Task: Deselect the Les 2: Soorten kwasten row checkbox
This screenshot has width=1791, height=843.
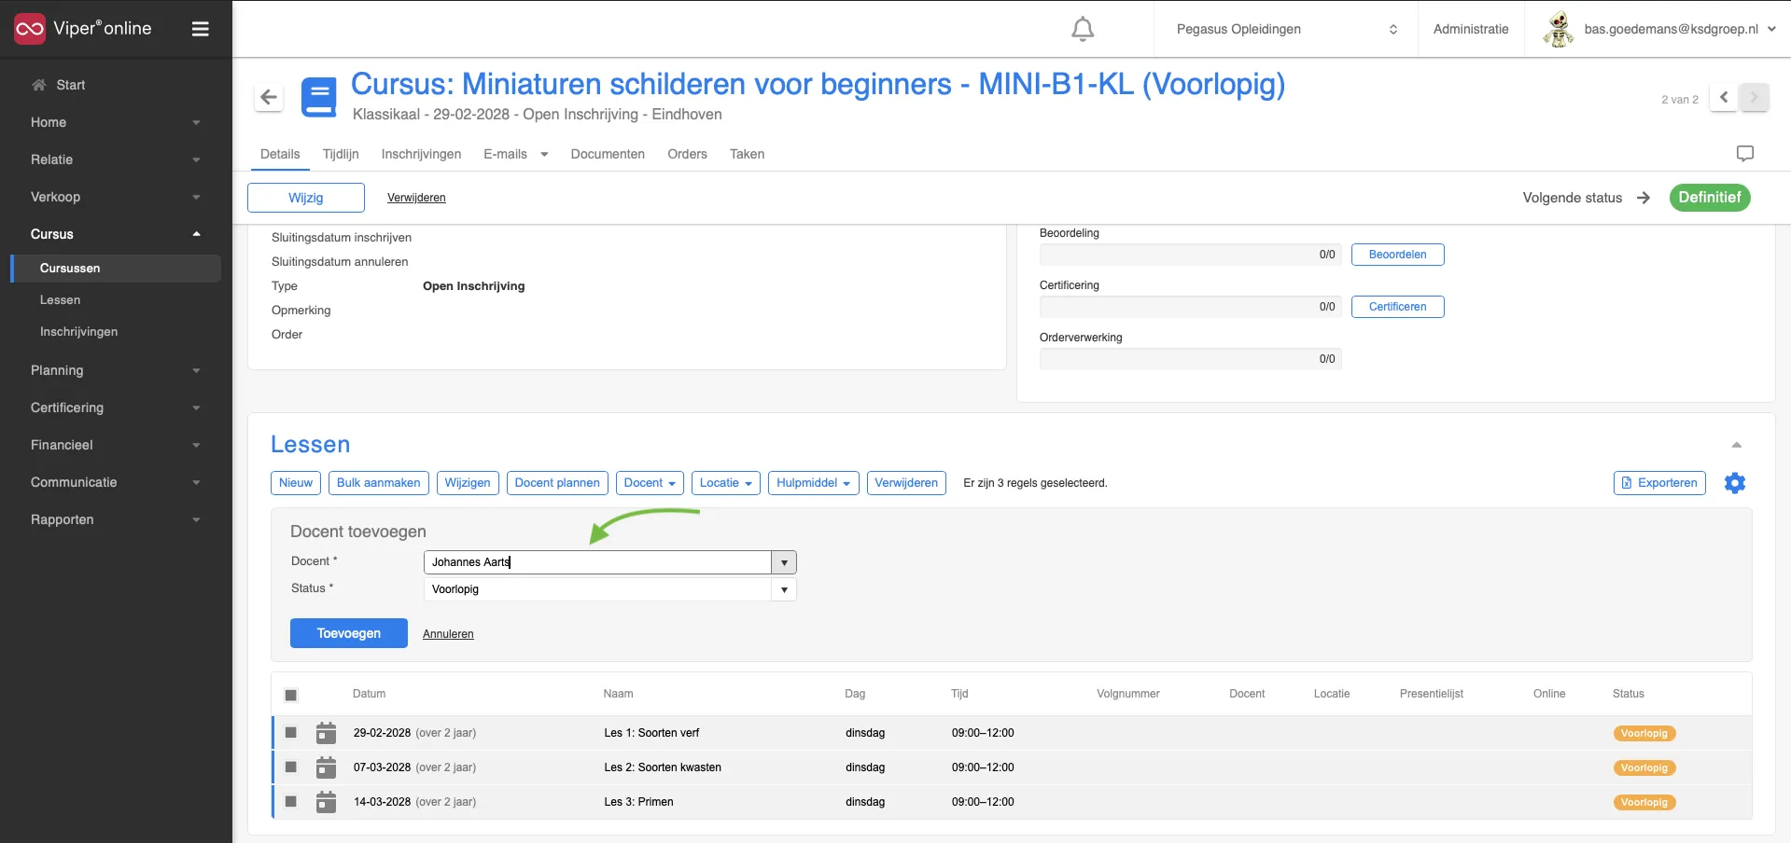Action: (291, 767)
